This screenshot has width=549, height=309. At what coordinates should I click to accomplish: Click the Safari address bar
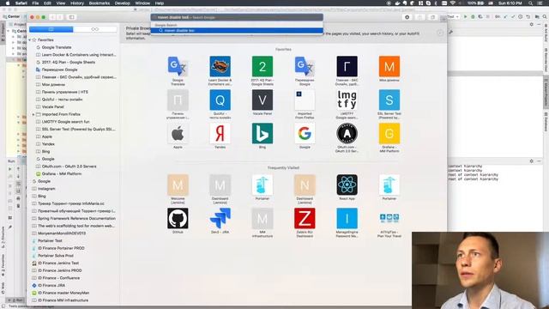coord(237,17)
